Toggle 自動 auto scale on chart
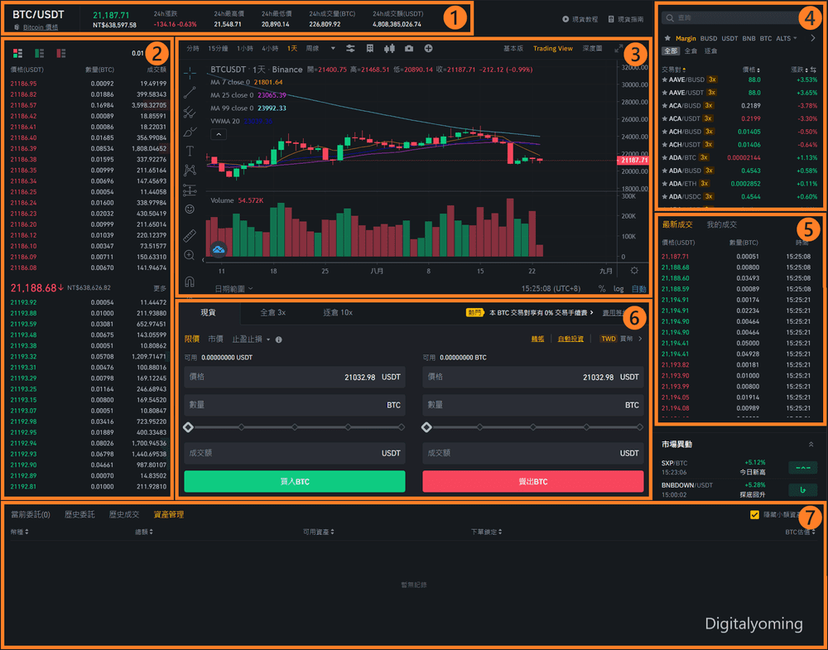The image size is (828, 650). [x=638, y=289]
